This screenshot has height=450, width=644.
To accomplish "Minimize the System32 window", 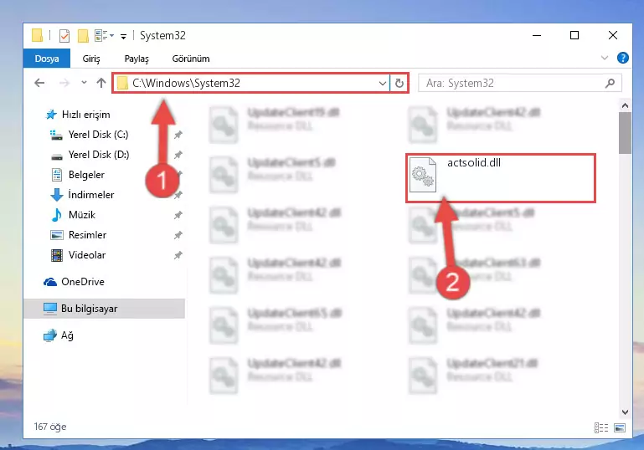I will [537, 36].
